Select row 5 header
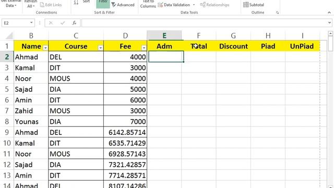This screenshot has width=334, height=188. pyautogui.click(x=7, y=89)
